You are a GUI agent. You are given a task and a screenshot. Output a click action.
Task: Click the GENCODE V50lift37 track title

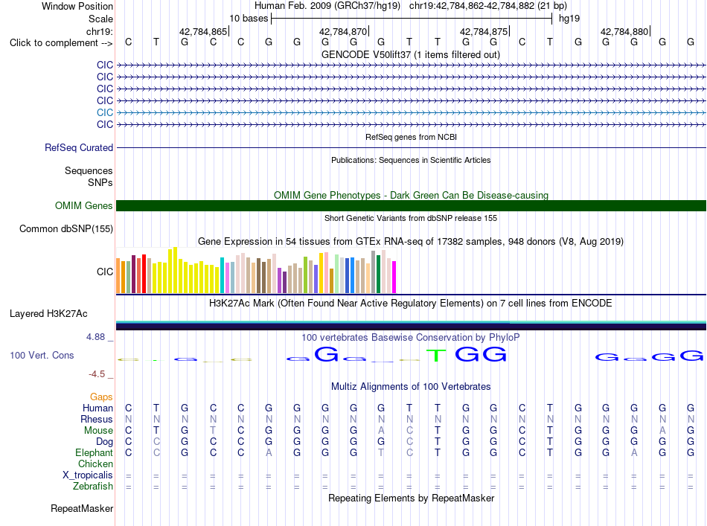coord(411,54)
